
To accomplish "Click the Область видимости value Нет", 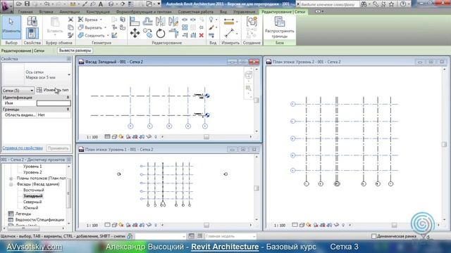I will 54,115.
